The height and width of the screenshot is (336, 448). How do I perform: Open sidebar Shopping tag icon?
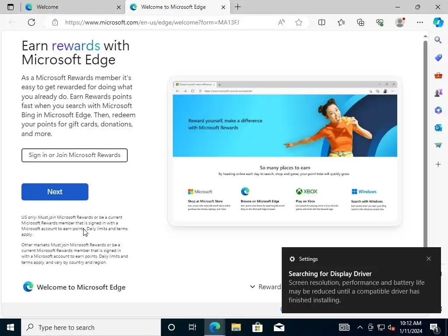click(438, 58)
